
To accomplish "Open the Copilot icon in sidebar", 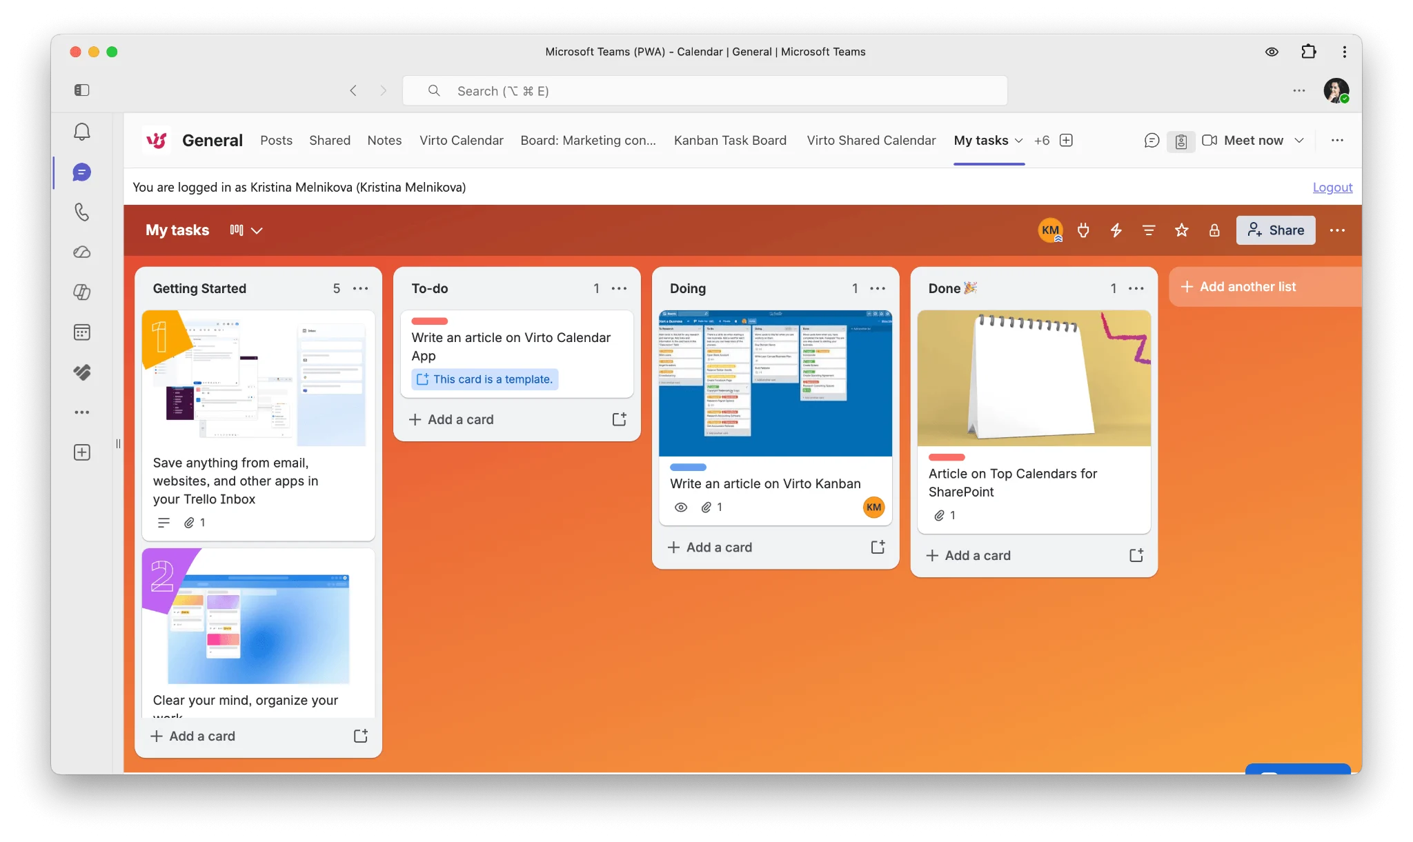I will 82,292.
